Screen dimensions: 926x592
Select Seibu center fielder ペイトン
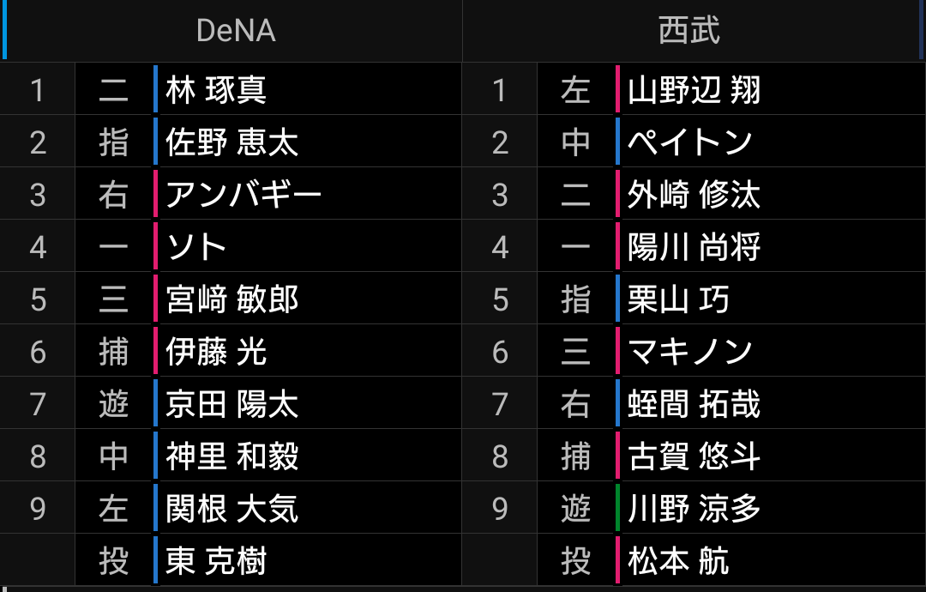click(689, 142)
